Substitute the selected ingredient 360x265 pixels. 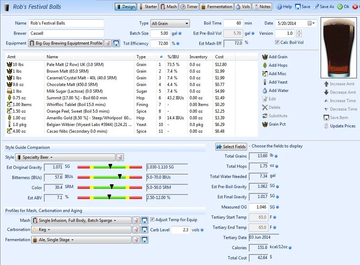tap(275, 116)
